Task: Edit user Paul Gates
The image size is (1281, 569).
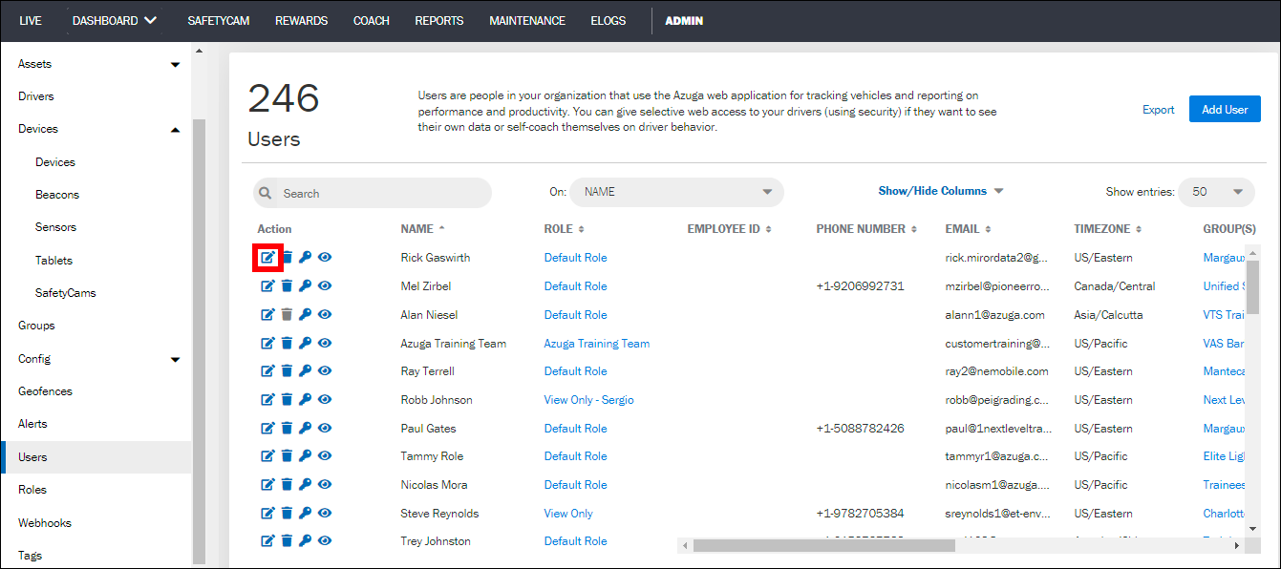Action: pos(267,428)
